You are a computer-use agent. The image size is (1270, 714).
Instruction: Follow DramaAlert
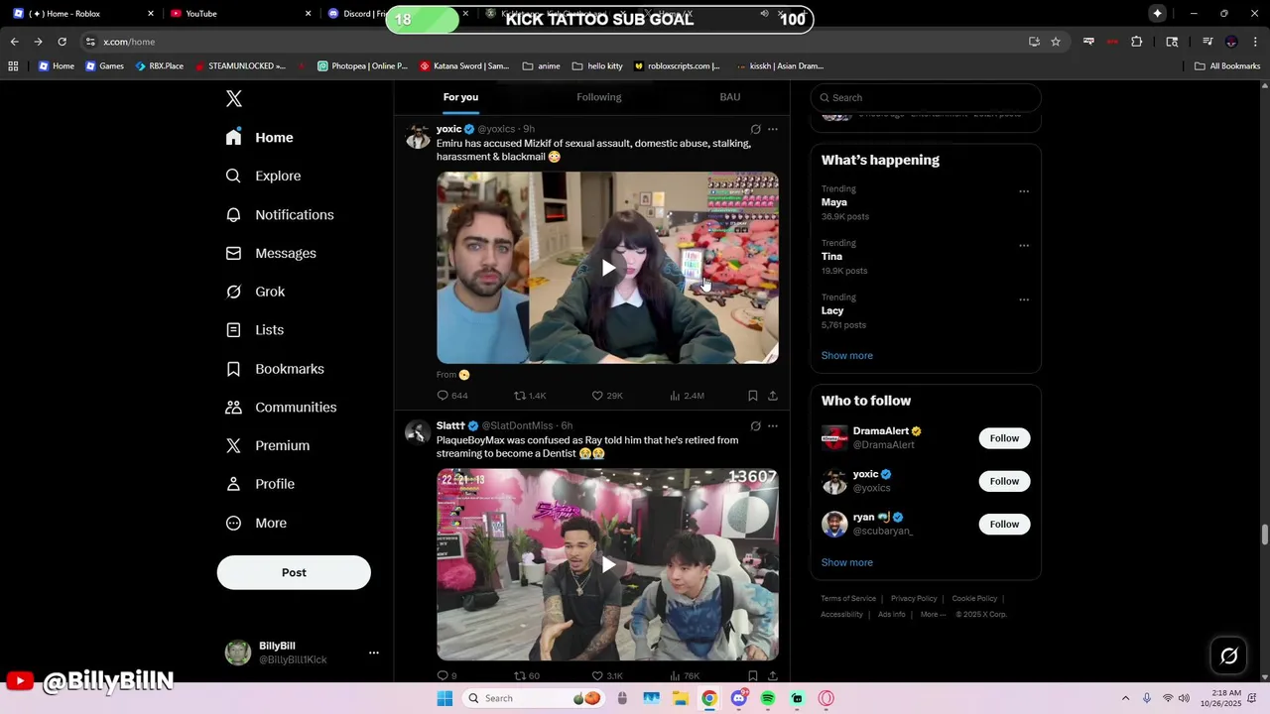click(1004, 438)
